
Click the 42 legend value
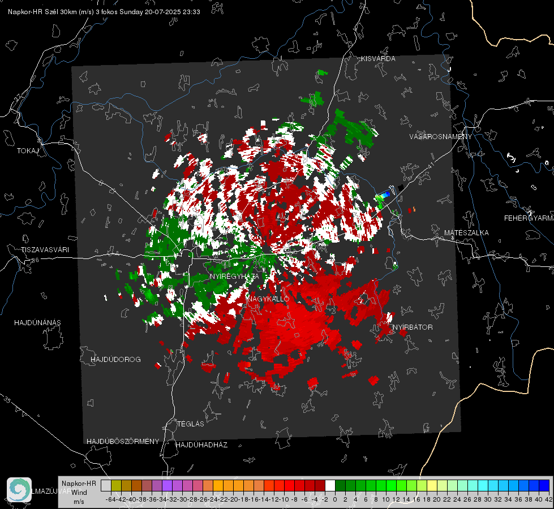549,499
